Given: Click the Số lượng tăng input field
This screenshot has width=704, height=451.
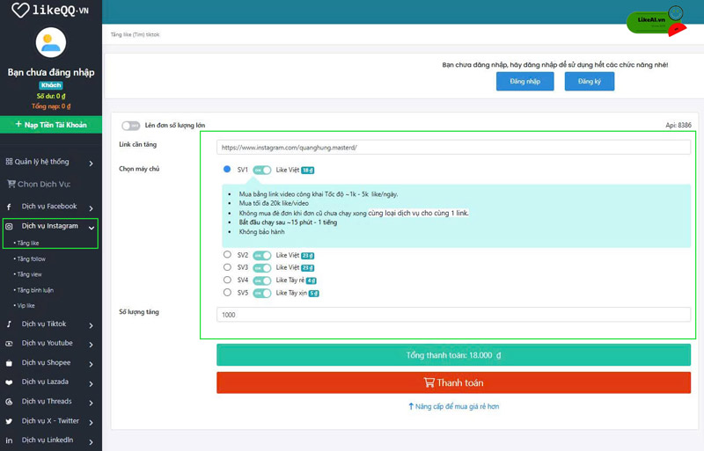Looking at the screenshot, I should coord(453,315).
